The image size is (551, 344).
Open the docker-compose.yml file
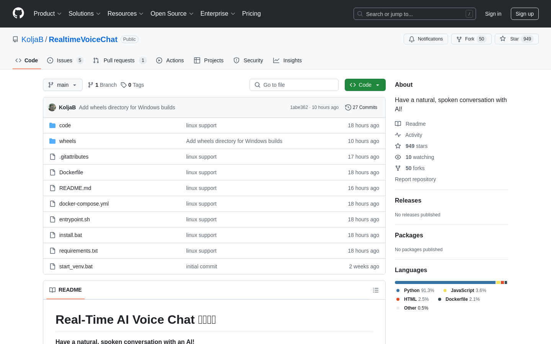[x=84, y=204]
